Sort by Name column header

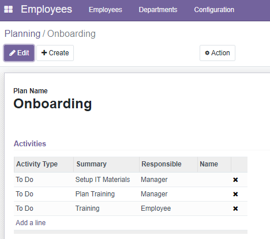[x=214, y=164]
